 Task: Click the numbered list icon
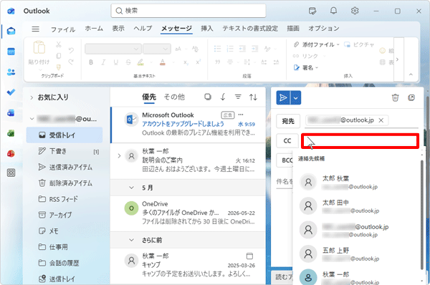[x=230, y=49]
